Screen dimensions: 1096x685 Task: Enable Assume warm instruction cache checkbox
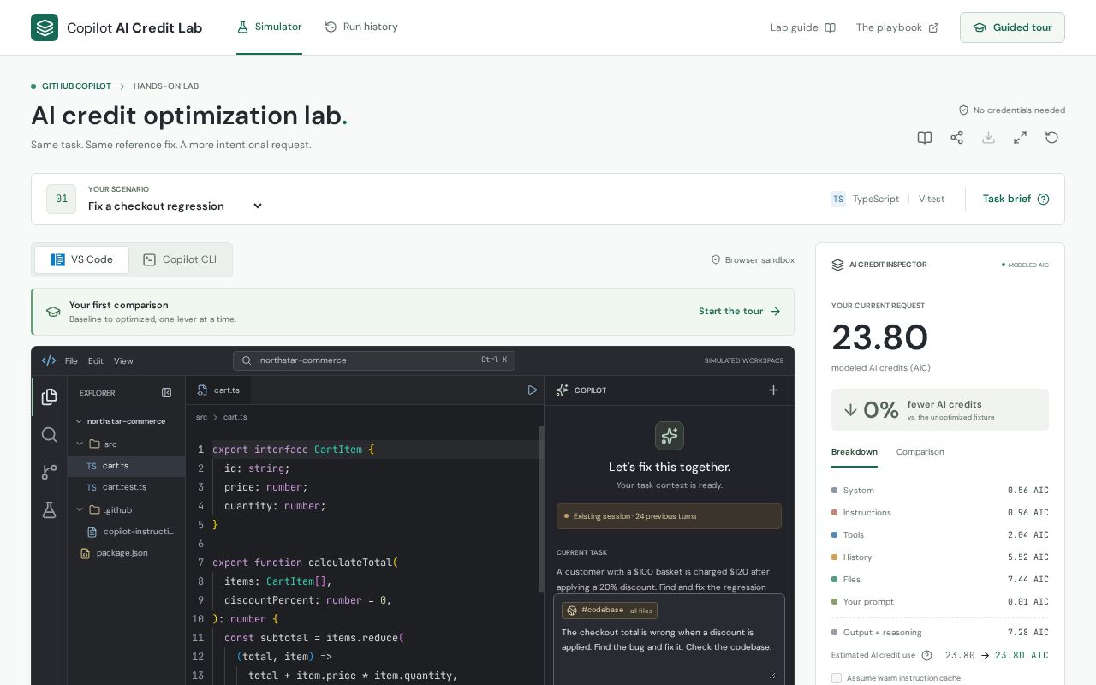tap(837, 678)
